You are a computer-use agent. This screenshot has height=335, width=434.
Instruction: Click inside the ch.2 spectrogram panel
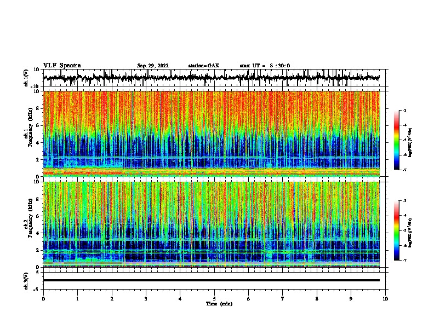(x=211, y=224)
